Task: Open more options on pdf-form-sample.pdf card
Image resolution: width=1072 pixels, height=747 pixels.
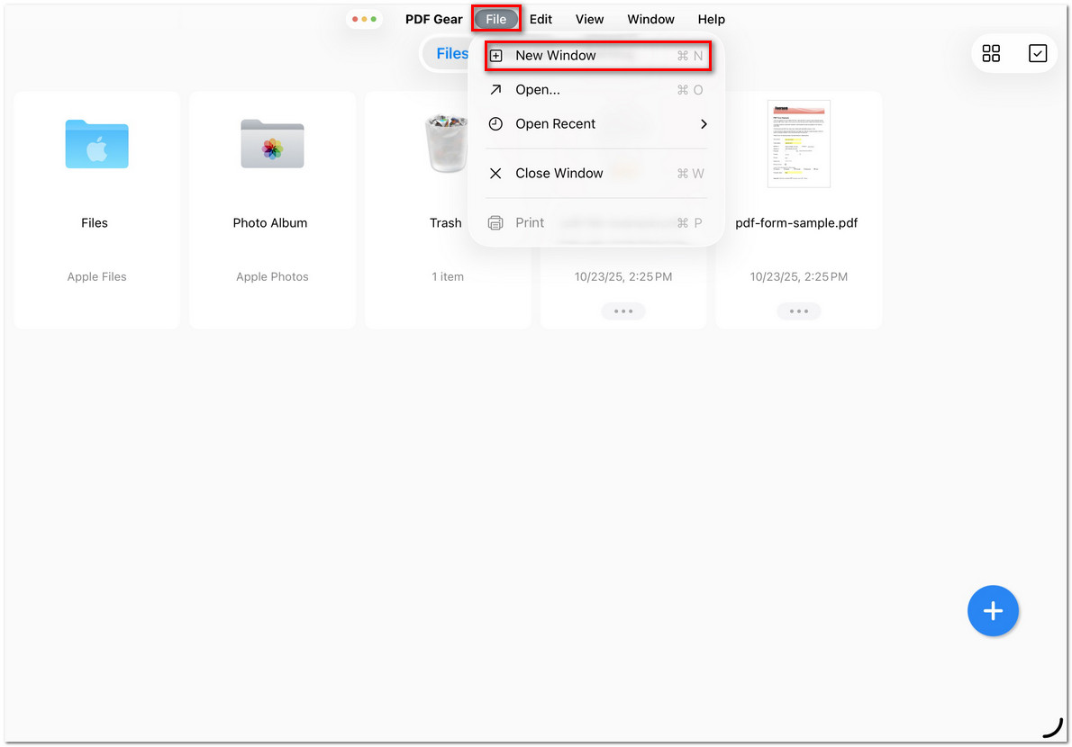Action: [798, 310]
